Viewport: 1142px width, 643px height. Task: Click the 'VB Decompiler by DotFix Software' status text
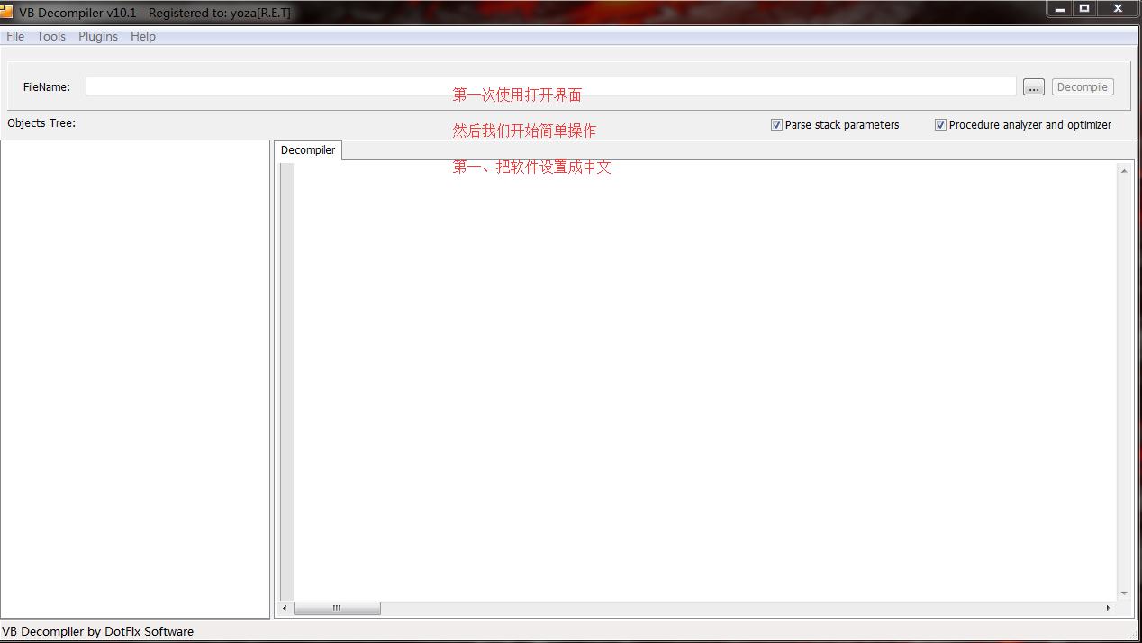point(97,631)
